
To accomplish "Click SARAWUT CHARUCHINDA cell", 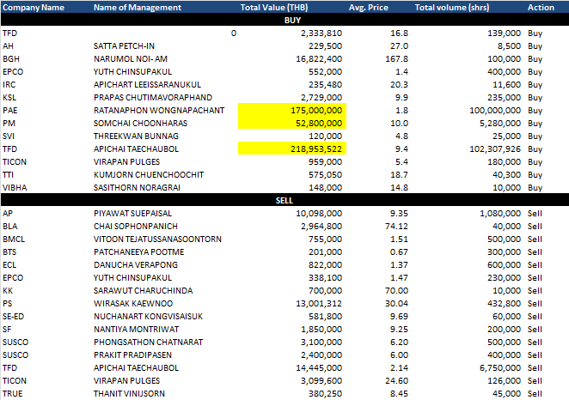I will tap(143, 290).
